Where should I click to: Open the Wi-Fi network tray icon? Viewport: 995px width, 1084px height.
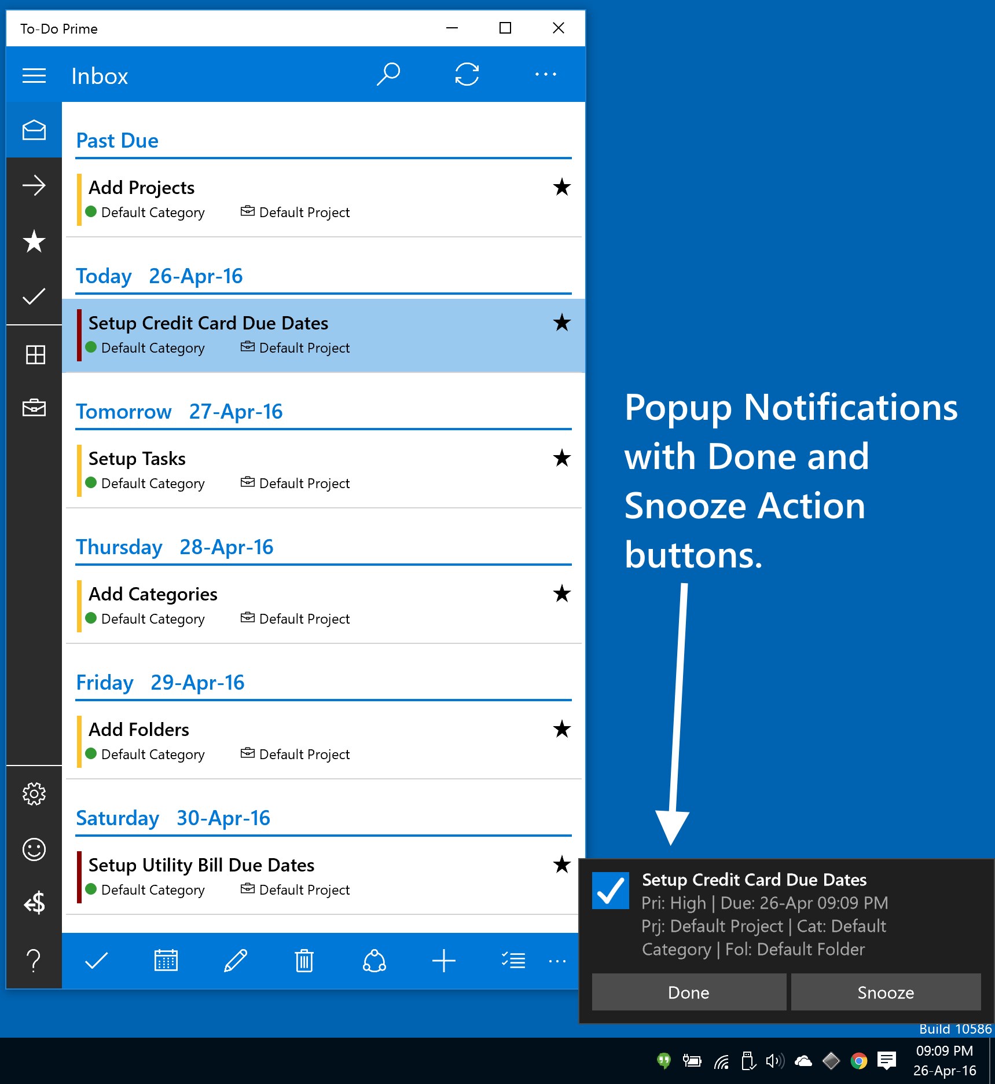[721, 1061]
